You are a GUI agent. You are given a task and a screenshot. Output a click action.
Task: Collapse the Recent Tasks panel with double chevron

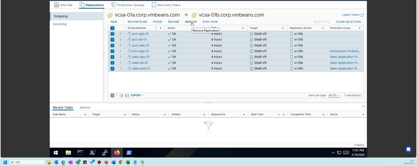(x=363, y=106)
